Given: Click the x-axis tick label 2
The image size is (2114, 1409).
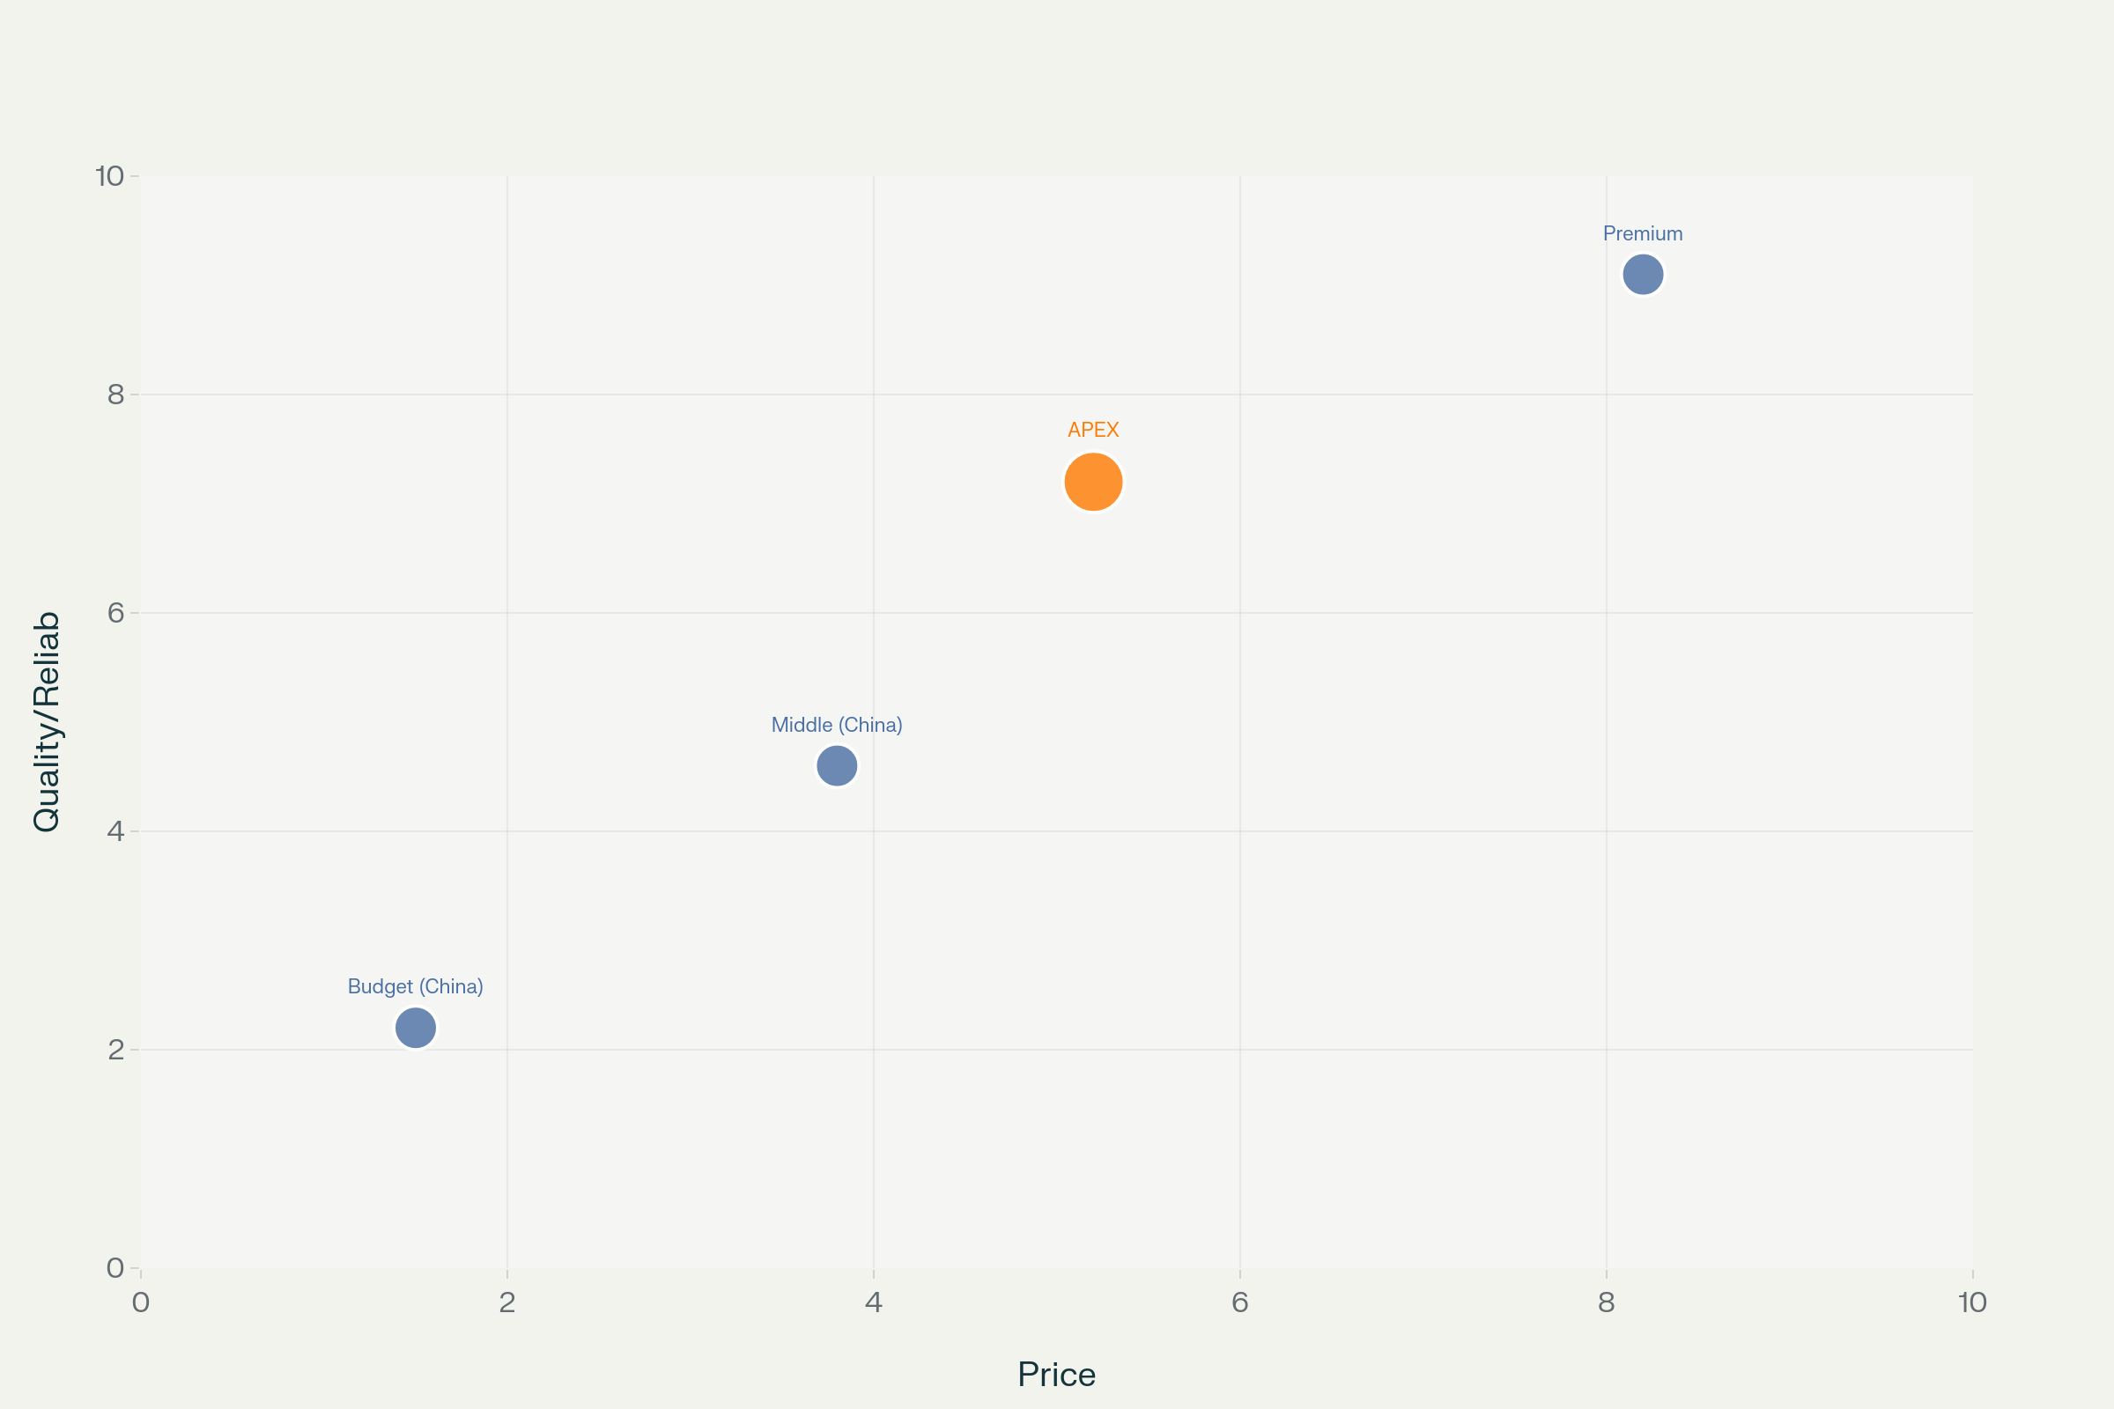Looking at the screenshot, I should pyautogui.click(x=507, y=1302).
